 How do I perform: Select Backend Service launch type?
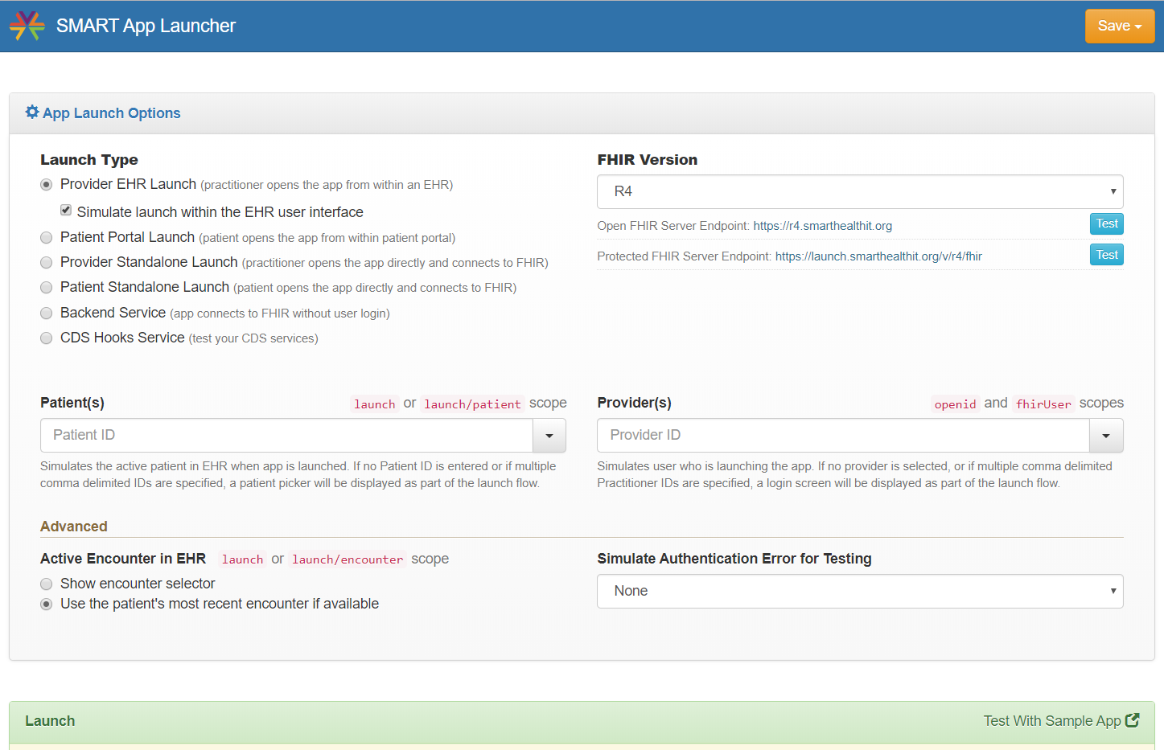pos(47,314)
